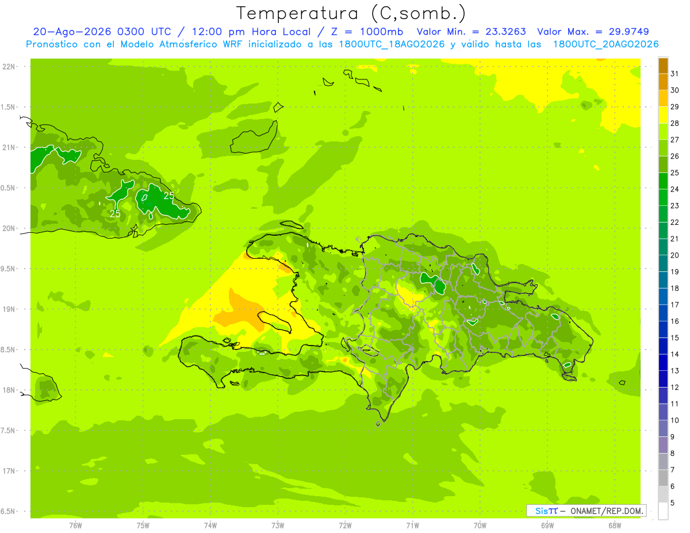The height and width of the screenshot is (533, 690).
Task: Click the "75W" longitude axis label
Action: (x=143, y=525)
